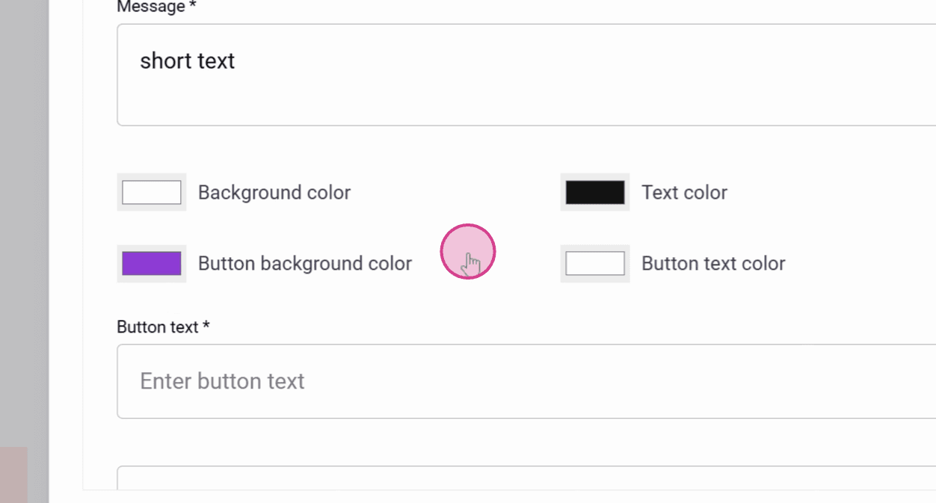Open the Background color swatch picker
936x503 pixels.
[x=152, y=192]
